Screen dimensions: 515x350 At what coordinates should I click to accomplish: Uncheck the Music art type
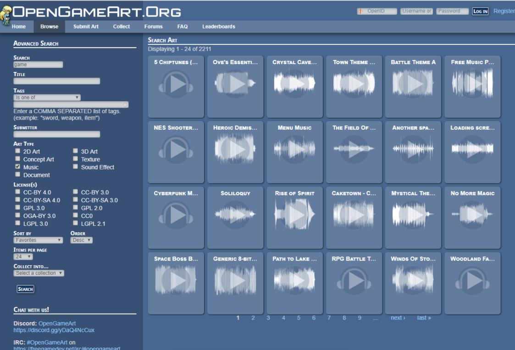pyautogui.click(x=18, y=167)
